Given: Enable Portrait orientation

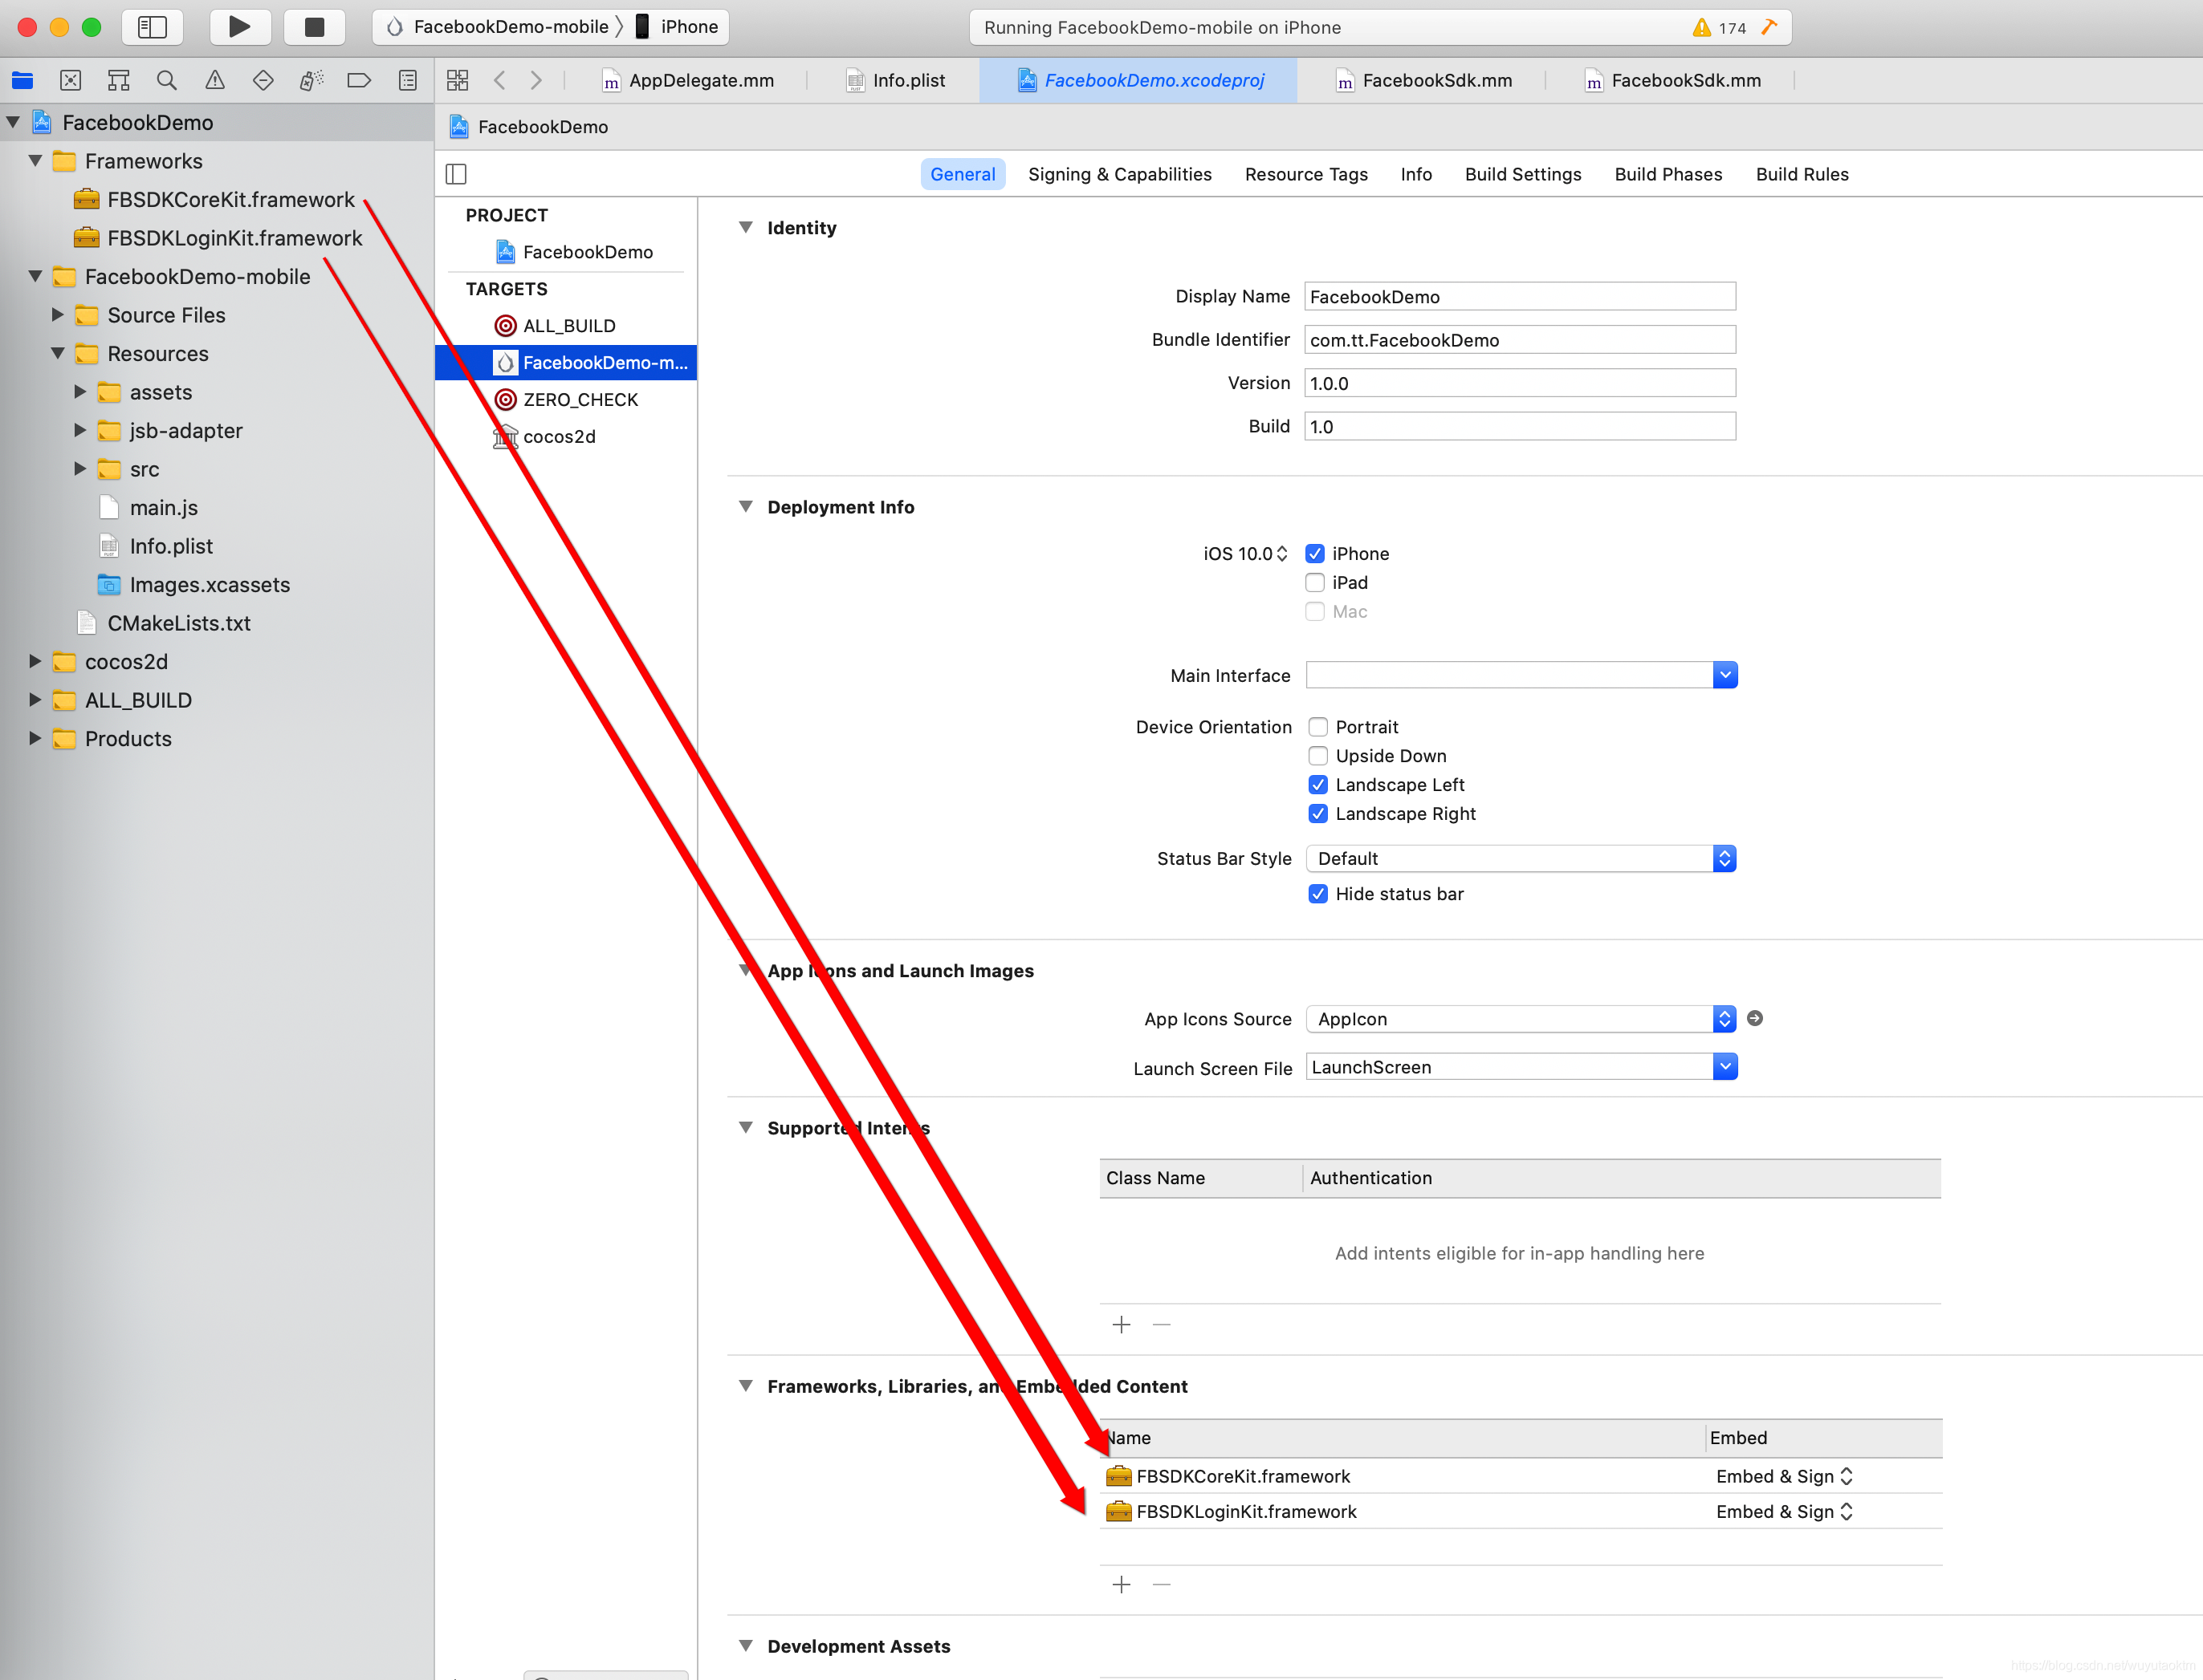Looking at the screenshot, I should tap(1318, 727).
